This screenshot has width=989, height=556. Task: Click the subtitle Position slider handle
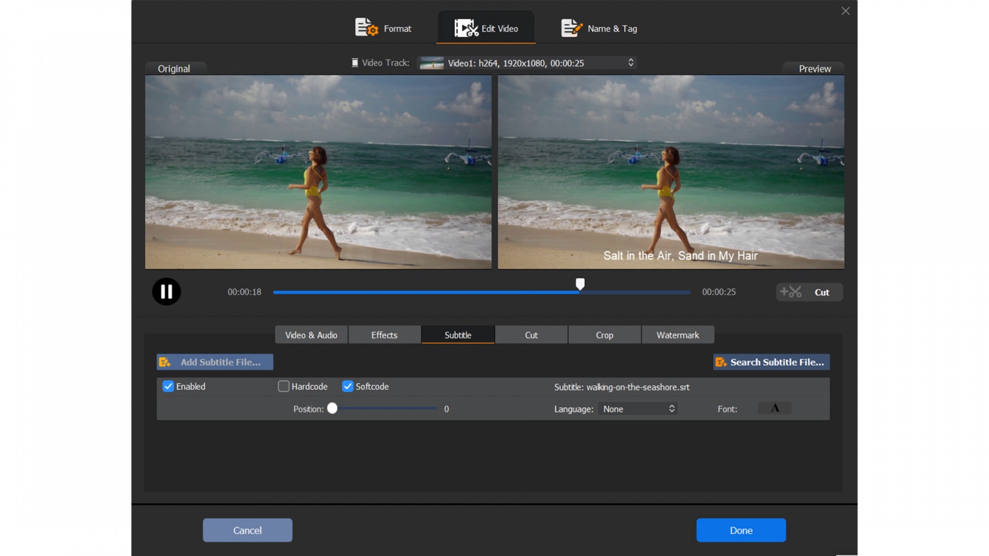333,408
